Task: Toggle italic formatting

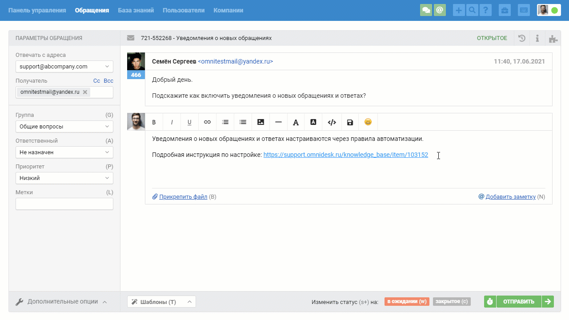Action: point(172,122)
